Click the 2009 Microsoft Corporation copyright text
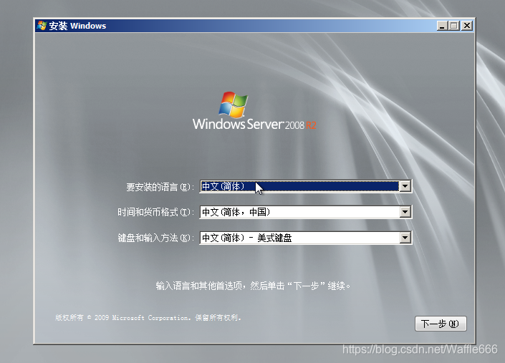 pyautogui.click(x=148, y=318)
